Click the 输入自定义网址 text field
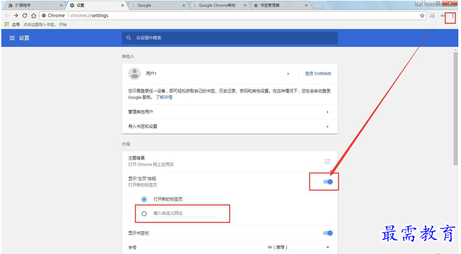This screenshot has width=461, height=254. pos(185,213)
